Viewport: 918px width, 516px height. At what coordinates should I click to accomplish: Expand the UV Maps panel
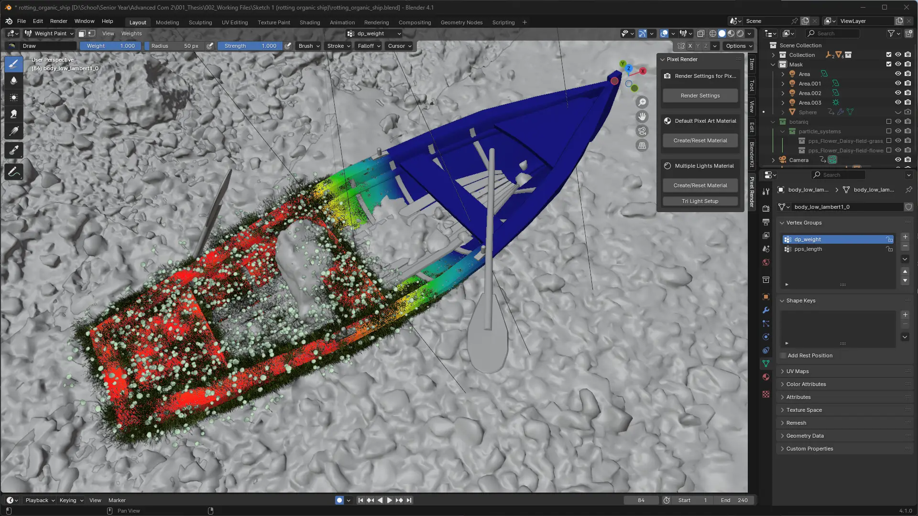pyautogui.click(x=798, y=371)
